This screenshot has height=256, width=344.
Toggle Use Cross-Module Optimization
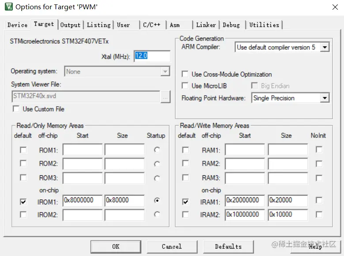pyautogui.click(x=185, y=74)
